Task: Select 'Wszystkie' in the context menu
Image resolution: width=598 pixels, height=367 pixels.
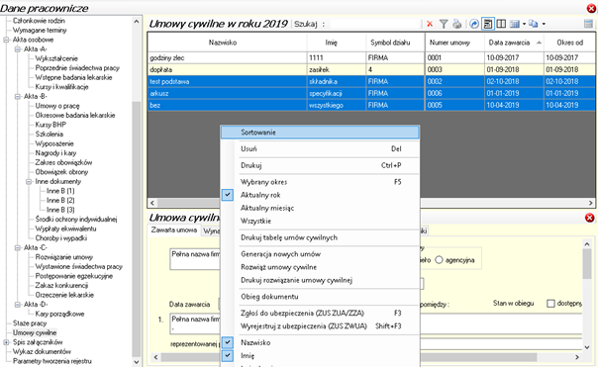Action: (255, 221)
